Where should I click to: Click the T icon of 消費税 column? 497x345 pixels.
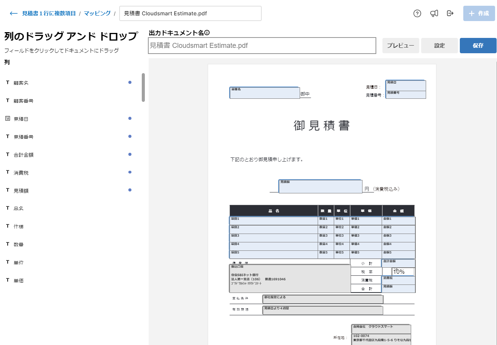click(7, 172)
